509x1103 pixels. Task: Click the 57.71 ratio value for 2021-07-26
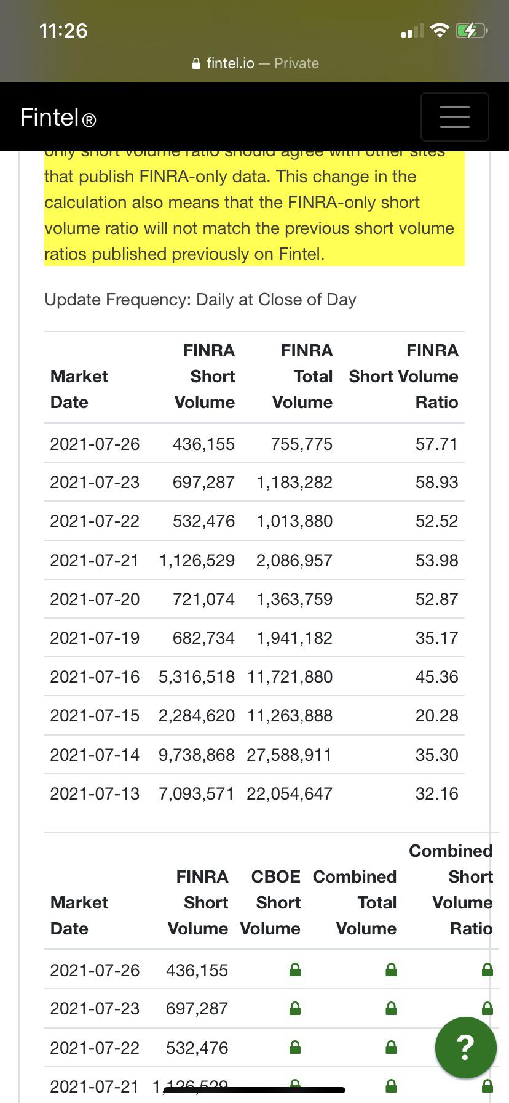coord(436,444)
